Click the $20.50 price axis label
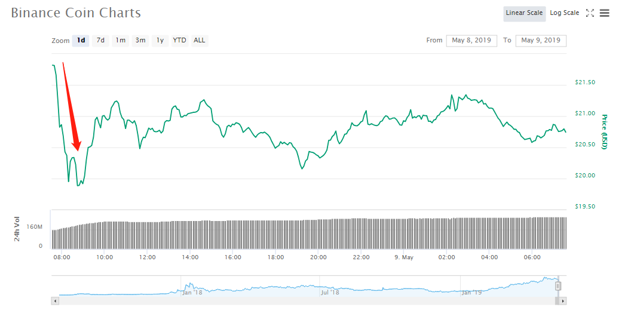The height and width of the screenshot is (313, 634). point(584,145)
